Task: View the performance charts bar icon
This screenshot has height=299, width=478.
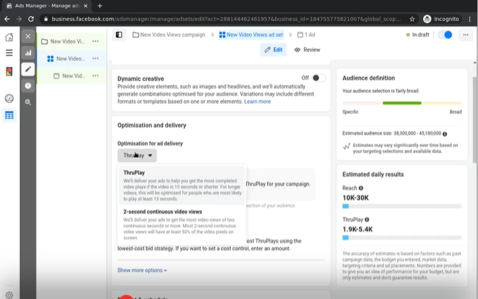Action: coord(28,53)
